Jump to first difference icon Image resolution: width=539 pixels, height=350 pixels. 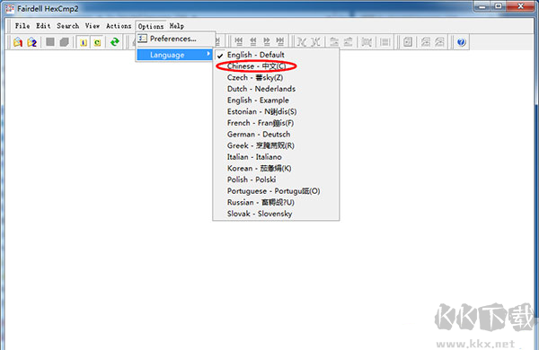[239, 42]
